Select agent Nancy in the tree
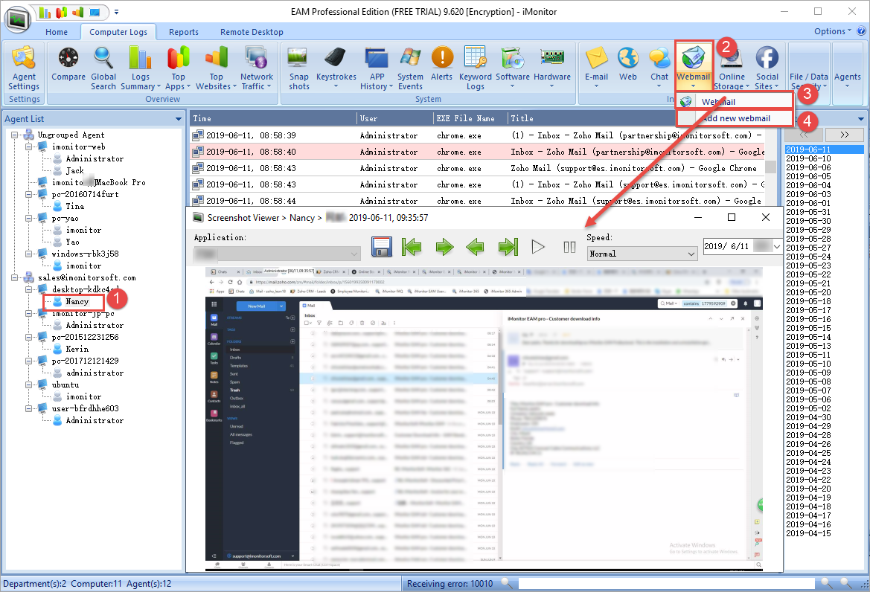The image size is (870, 592). coord(77,301)
